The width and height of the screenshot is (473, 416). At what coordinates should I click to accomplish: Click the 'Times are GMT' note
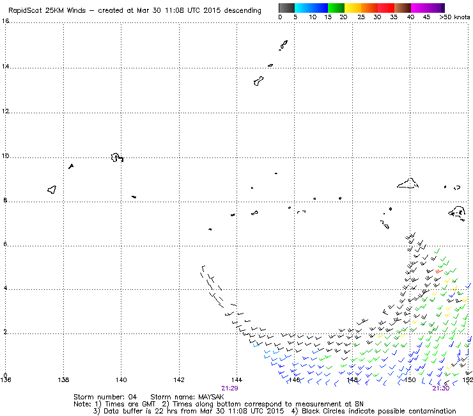[x=130, y=404]
